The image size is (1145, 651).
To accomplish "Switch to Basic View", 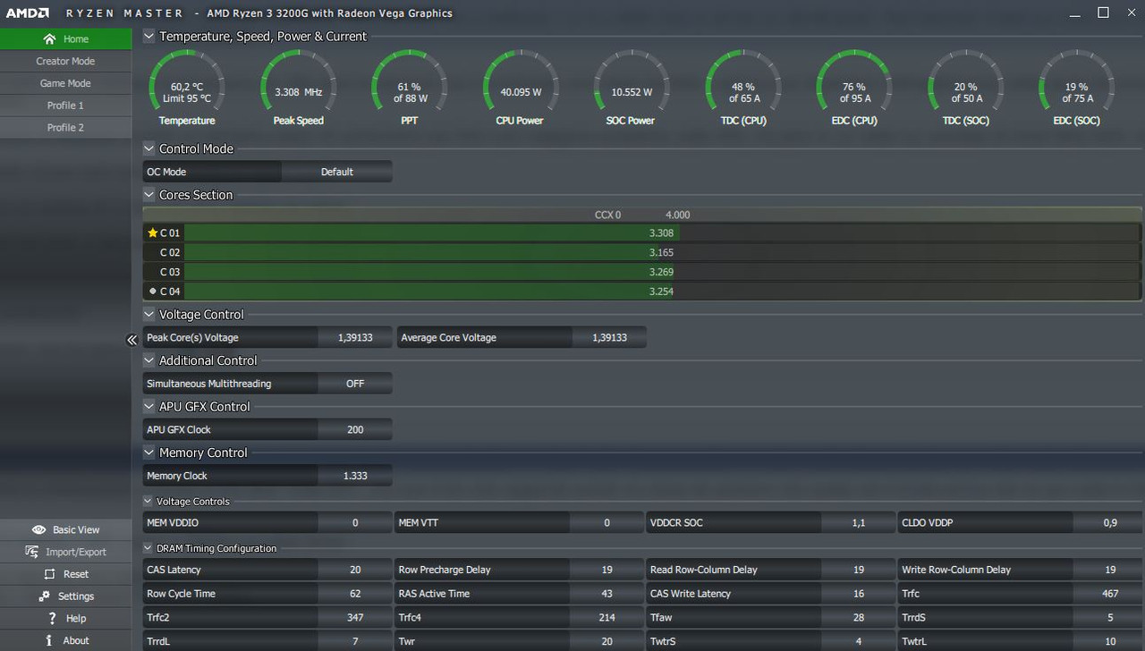I will tap(66, 530).
